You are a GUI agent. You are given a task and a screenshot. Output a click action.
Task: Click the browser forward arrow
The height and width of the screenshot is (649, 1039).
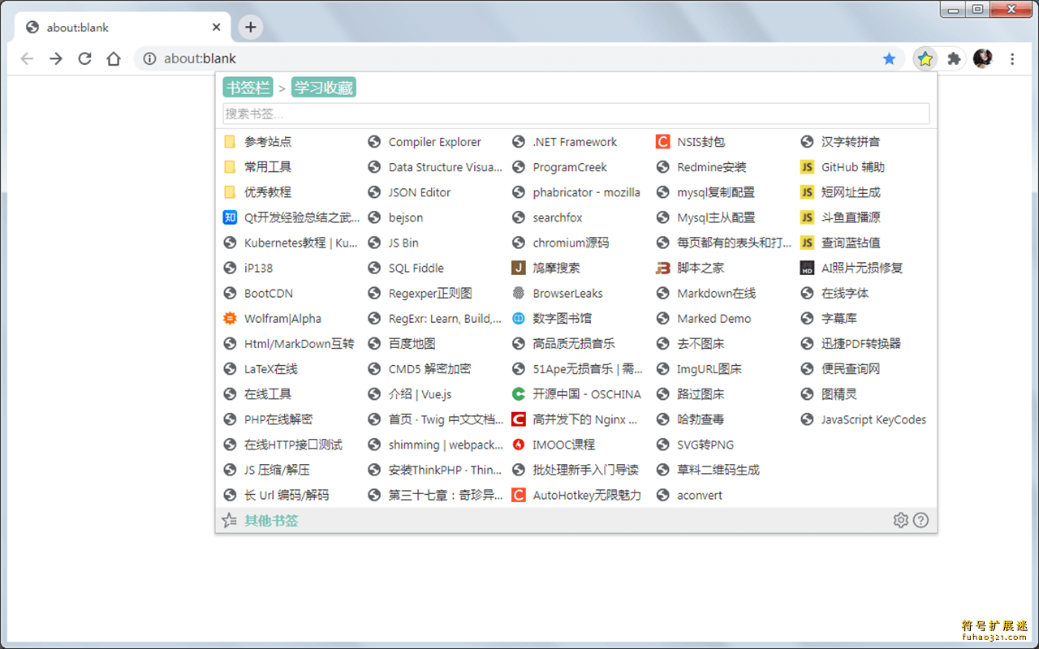pyautogui.click(x=55, y=58)
